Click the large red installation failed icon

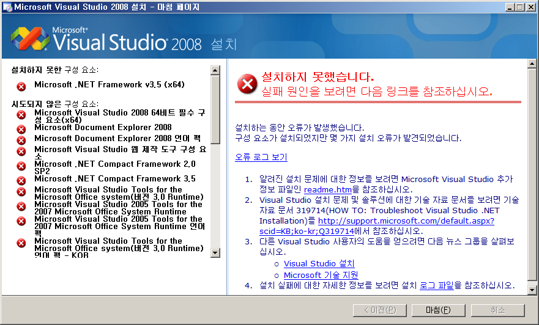pyautogui.click(x=247, y=84)
